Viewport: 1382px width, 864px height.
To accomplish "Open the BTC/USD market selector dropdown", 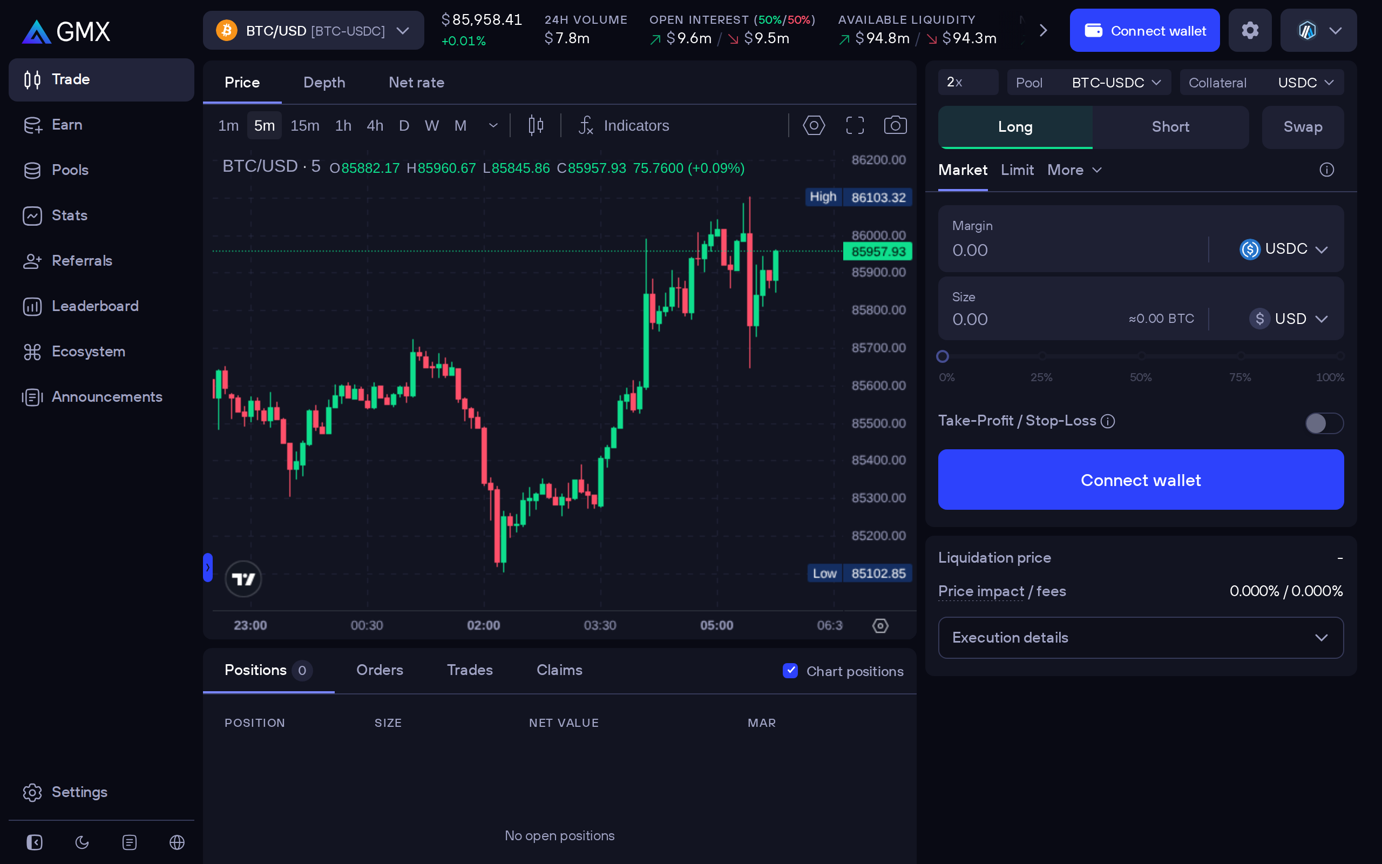I will pyautogui.click(x=314, y=30).
